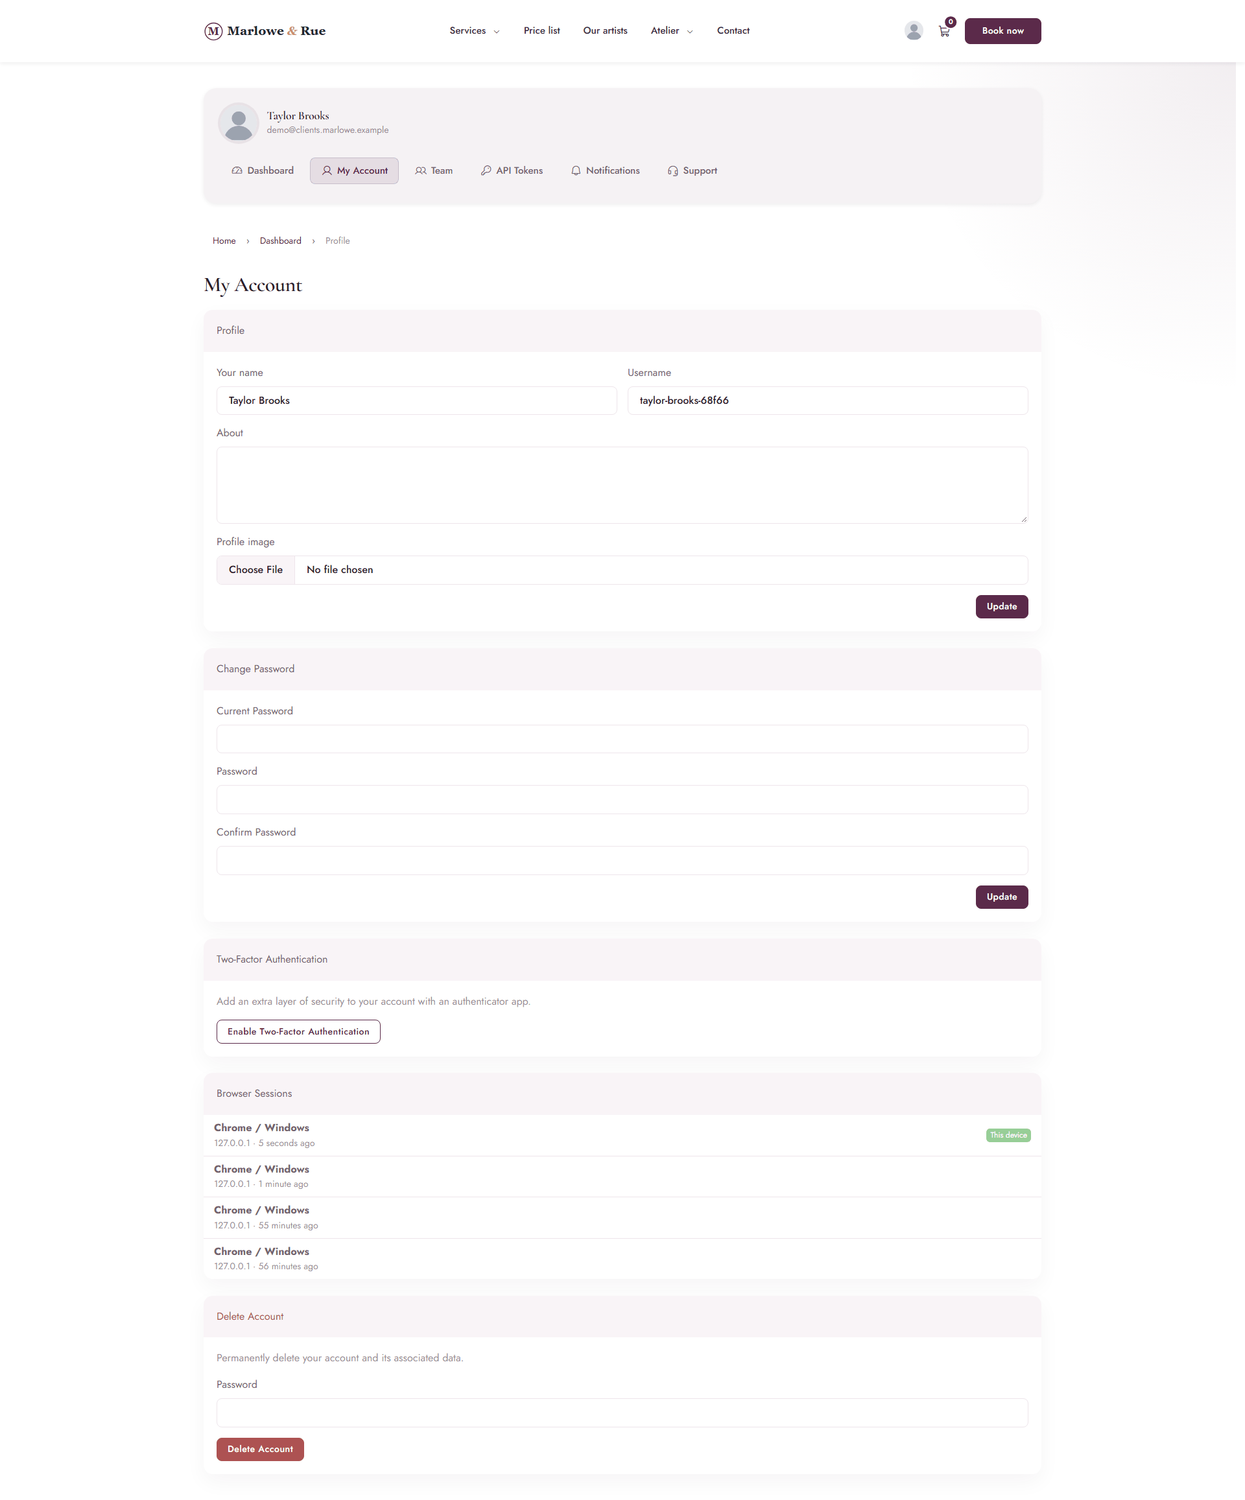The image size is (1245, 1500).
Task: Focus the Current Password field
Action: pyautogui.click(x=622, y=739)
